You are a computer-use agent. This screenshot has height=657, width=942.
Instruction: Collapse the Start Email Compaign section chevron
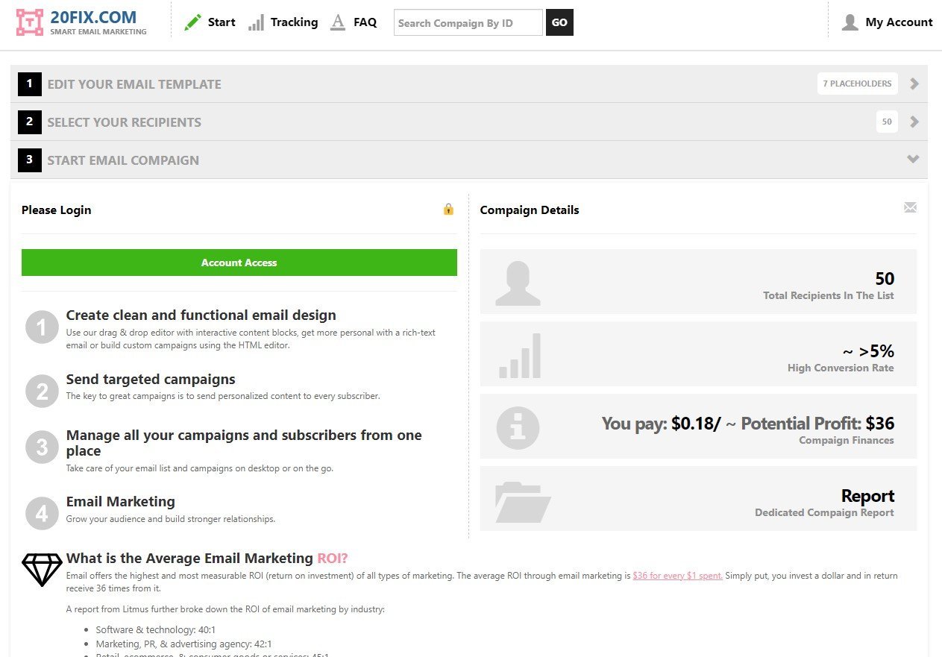pyautogui.click(x=913, y=160)
